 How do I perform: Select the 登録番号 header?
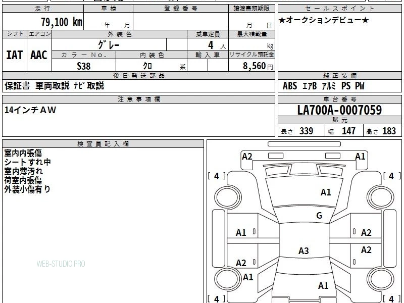pyautogui.click(x=181, y=9)
